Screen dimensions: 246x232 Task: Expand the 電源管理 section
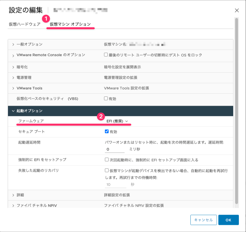pyautogui.click(x=13, y=78)
